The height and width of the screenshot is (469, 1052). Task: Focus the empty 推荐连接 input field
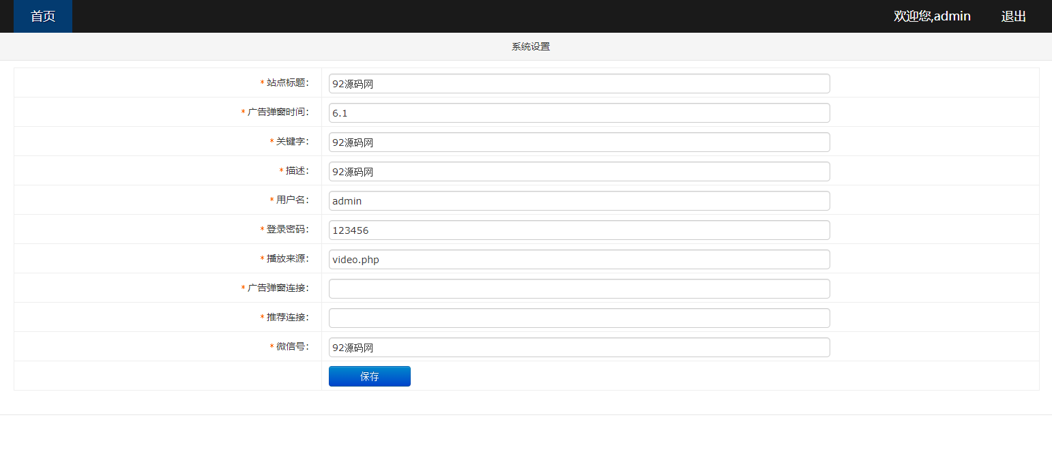click(x=579, y=318)
